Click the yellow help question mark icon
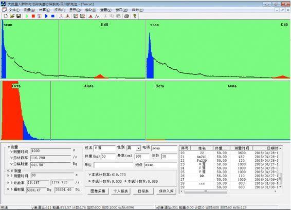This screenshot has width=291, height=210. [135, 16]
